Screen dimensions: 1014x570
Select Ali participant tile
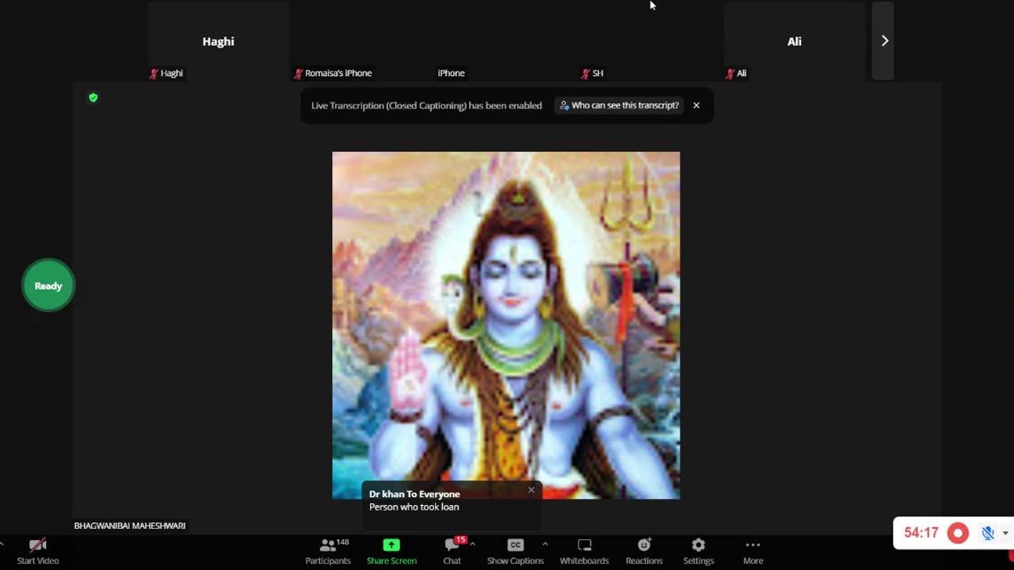[x=795, y=41]
